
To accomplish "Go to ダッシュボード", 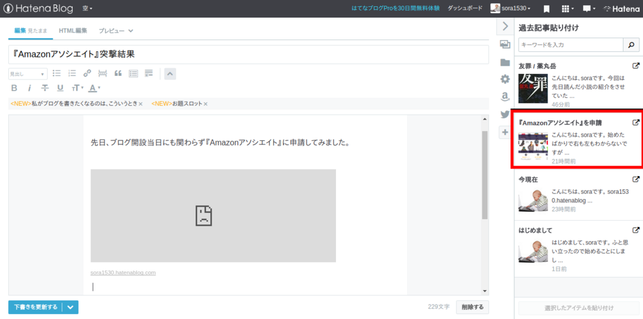I will (x=465, y=8).
